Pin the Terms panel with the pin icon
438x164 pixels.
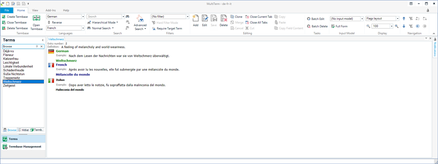point(37,47)
